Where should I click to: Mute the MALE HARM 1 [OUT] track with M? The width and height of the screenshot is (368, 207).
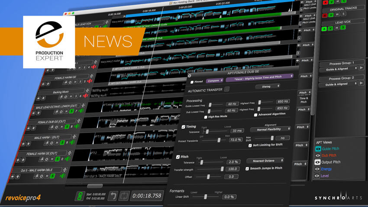(x=57, y=142)
